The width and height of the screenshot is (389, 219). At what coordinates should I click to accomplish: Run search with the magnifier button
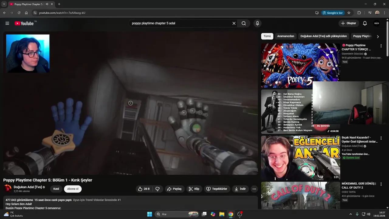[244, 23]
